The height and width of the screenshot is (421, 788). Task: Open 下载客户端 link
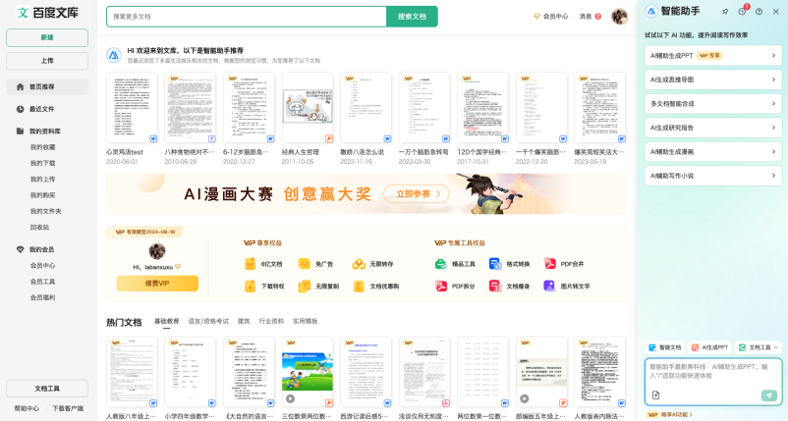(68, 408)
